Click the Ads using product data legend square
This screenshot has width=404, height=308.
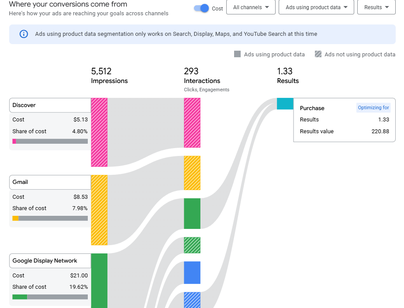238,54
